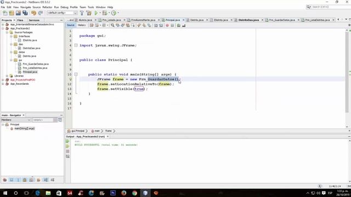Open the Debug menu
This screenshot has width=351, height=197.
click(x=64, y=7)
